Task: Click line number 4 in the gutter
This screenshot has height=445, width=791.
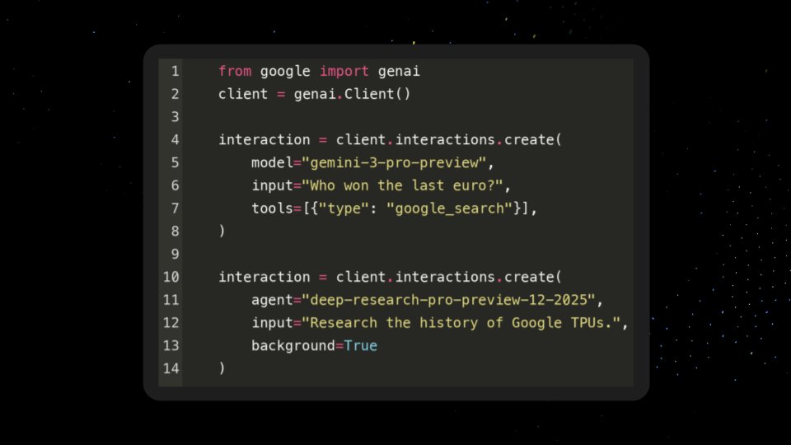Action: [175, 140]
